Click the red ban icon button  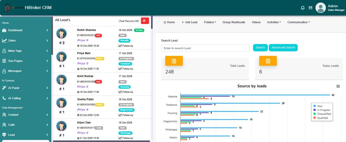(x=145, y=21)
